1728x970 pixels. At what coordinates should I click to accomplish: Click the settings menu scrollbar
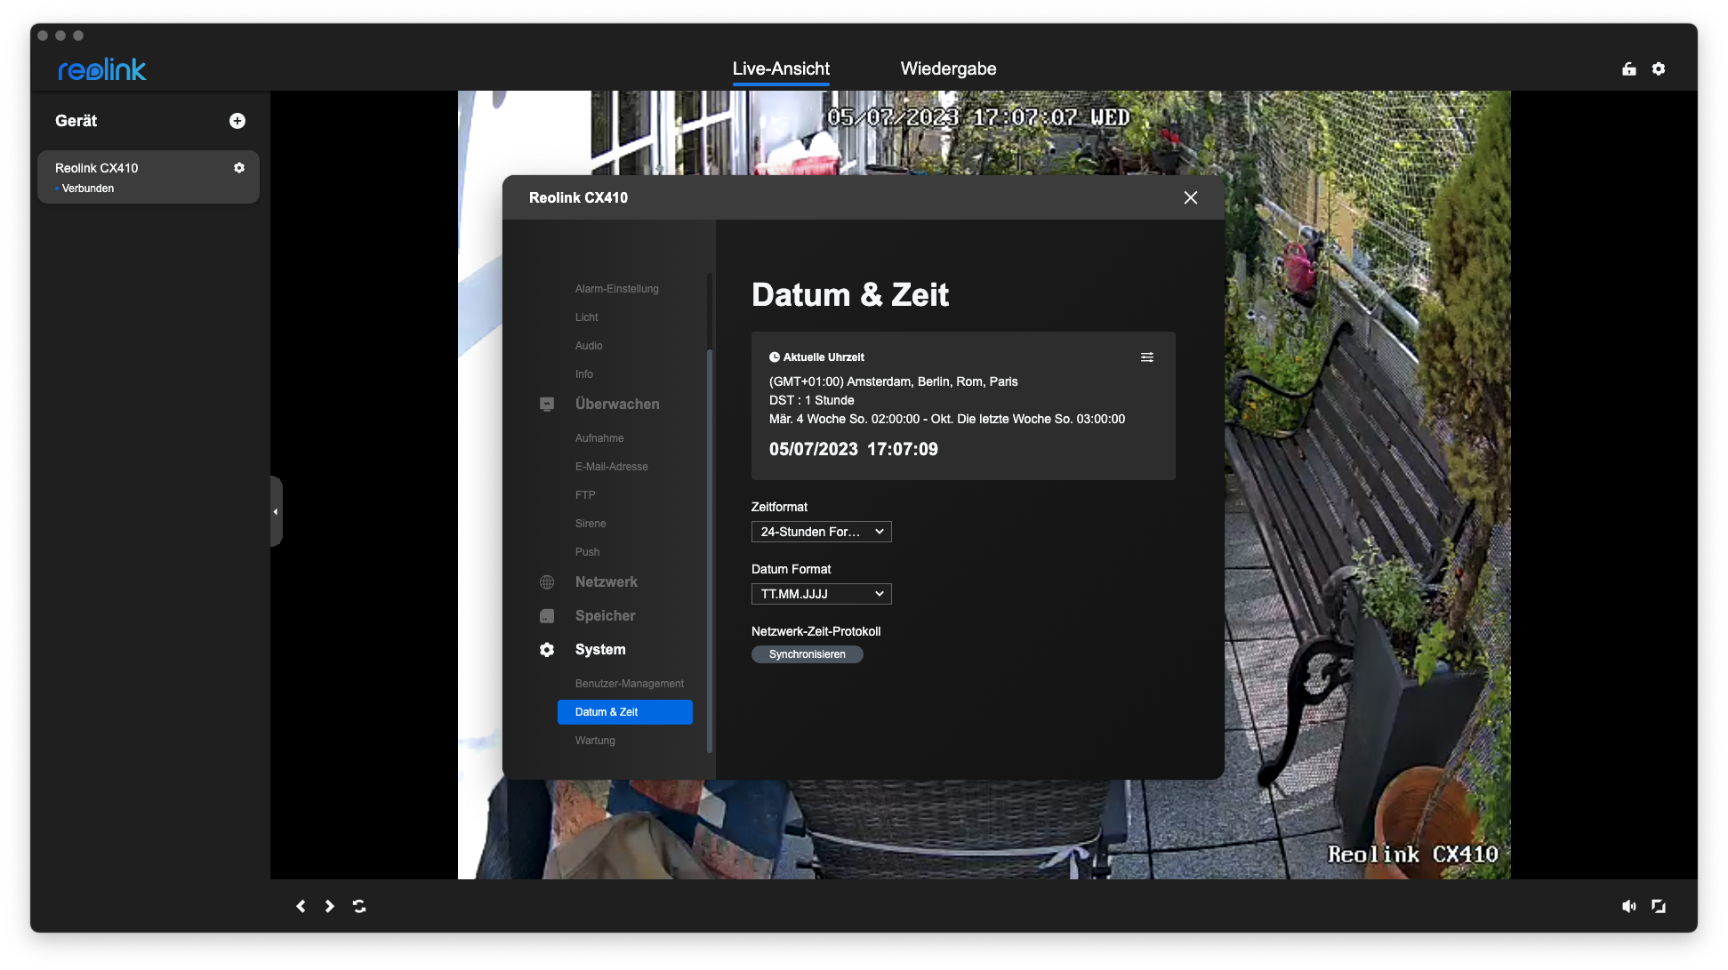click(x=709, y=551)
